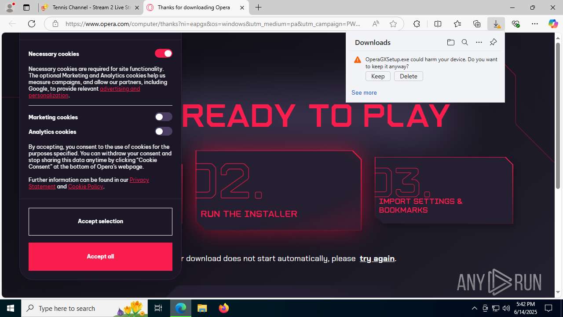Viewport: 563px width, 317px height.
Task: Show hidden system tray icons
Action: click(x=474, y=308)
